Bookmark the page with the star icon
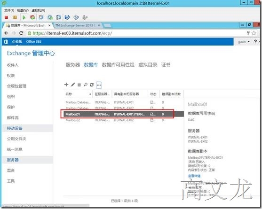 [x=254, y=33]
